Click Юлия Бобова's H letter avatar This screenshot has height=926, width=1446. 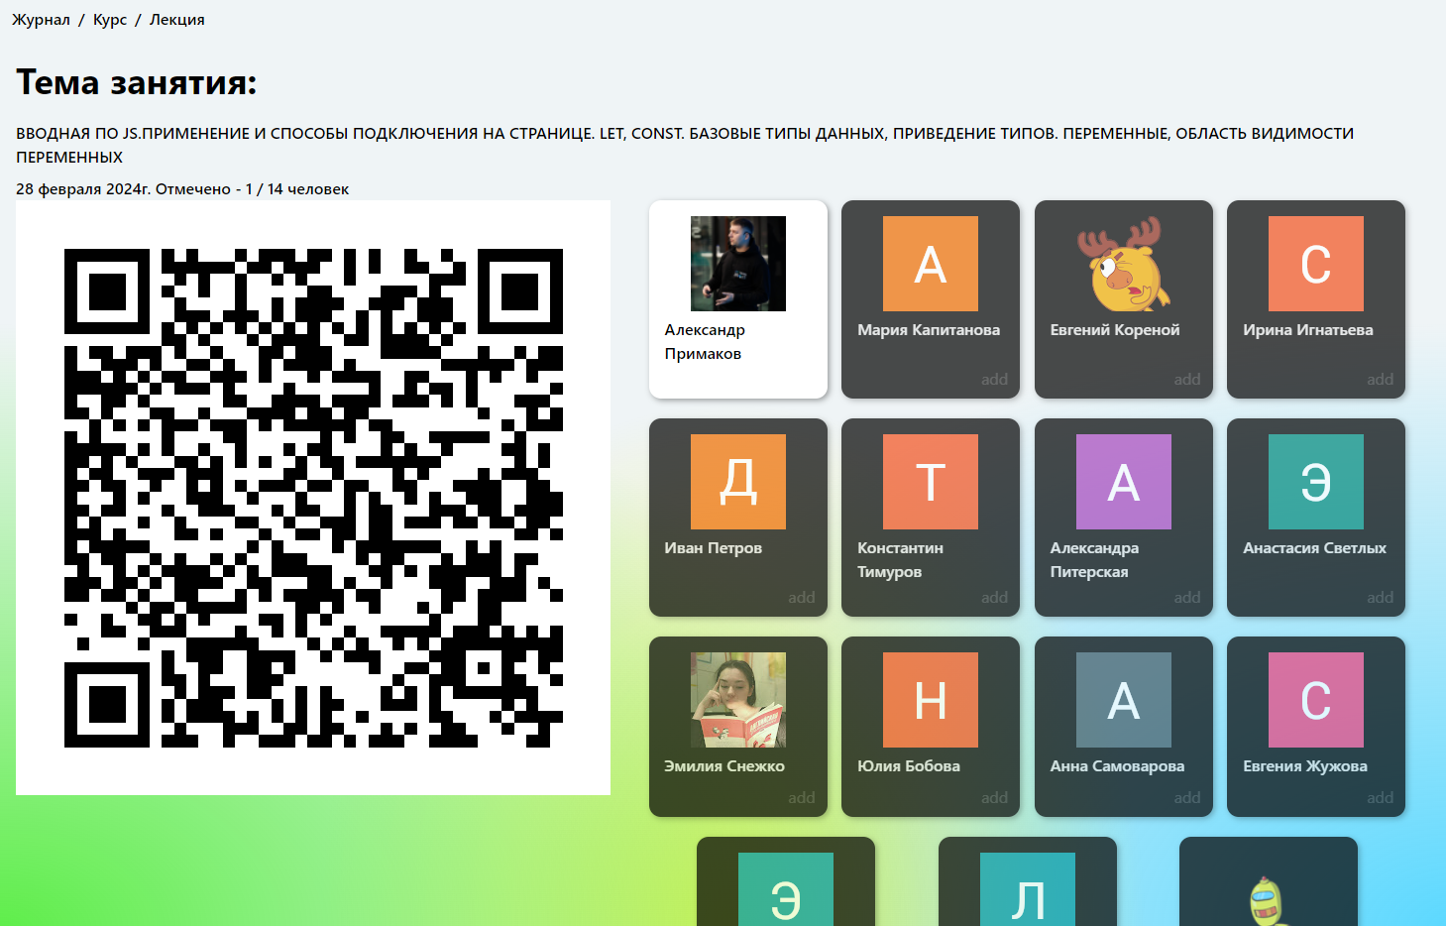click(930, 700)
